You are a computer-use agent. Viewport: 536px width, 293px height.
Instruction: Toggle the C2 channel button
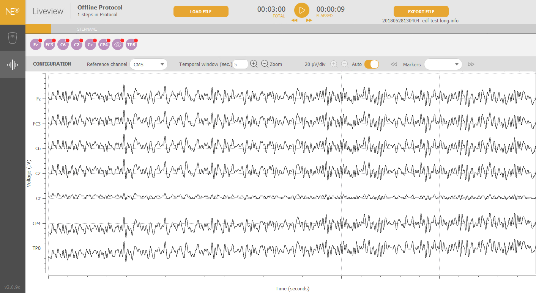coord(76,45)
